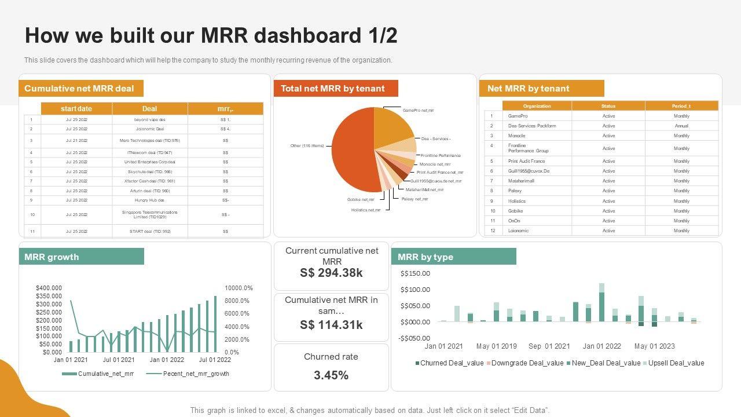Click the "Period_t" column header
The height and width of the screenshot is (417, 741).
tap(681, 106)
